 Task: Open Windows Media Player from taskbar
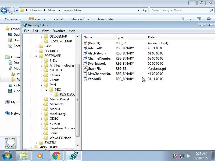coord(40,156)
